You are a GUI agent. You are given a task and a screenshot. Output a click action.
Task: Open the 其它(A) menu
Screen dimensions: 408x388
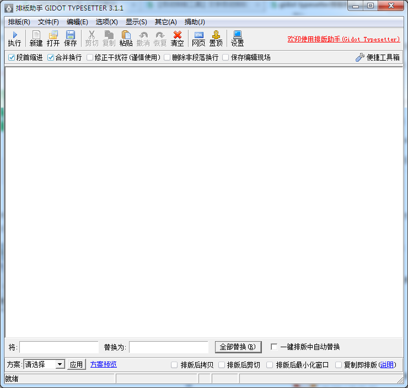pos(166,22)
